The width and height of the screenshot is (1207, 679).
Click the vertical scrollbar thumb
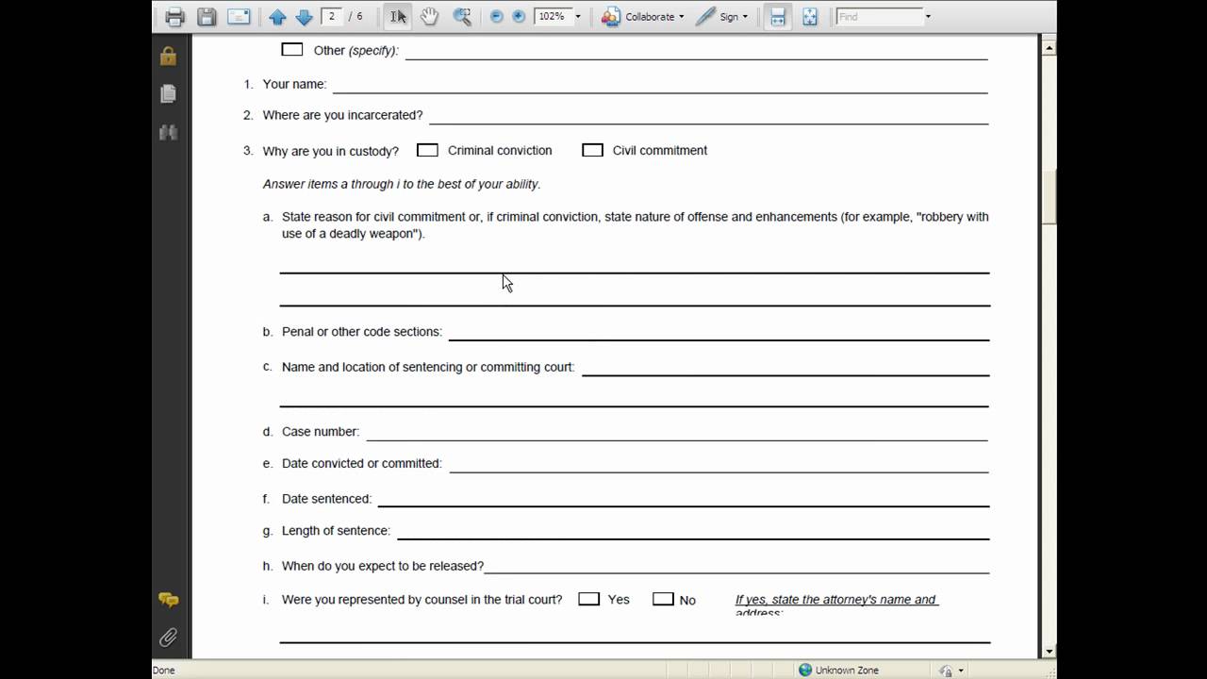point(1049,196)
